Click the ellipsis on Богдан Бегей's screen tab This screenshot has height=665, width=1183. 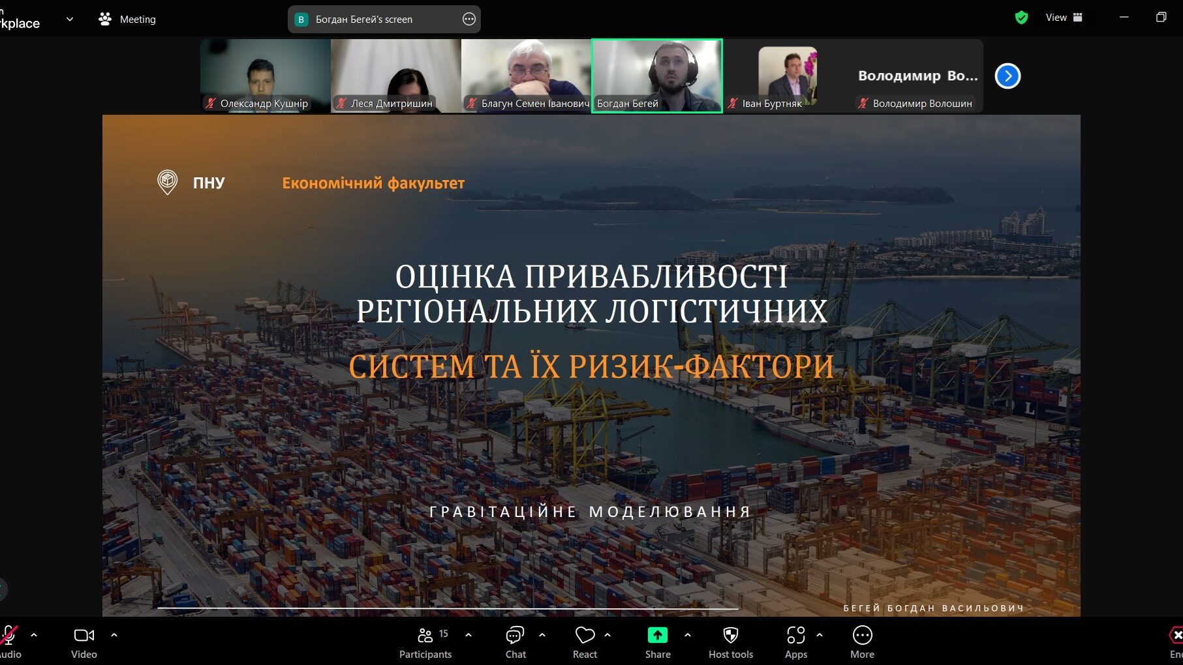tap(469, 19)
